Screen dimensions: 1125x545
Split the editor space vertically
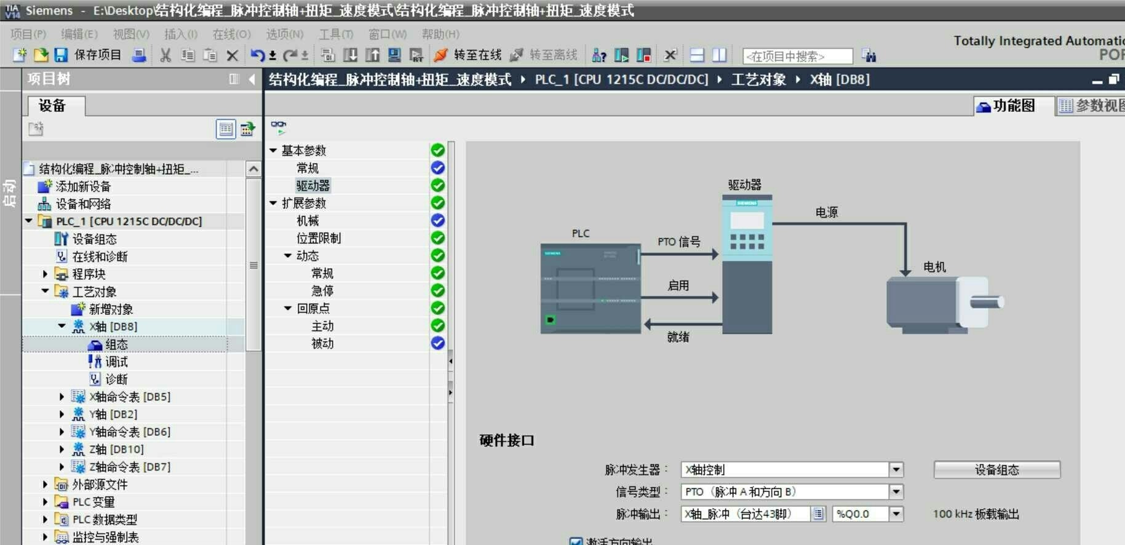click(719, 55)
